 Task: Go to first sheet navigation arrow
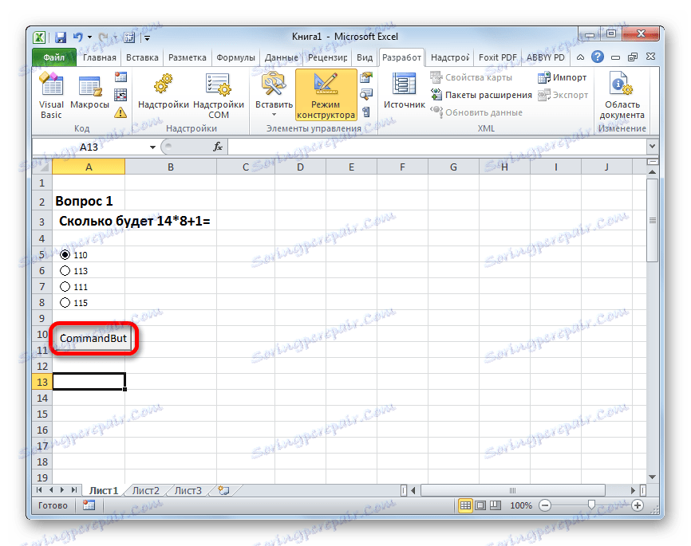(x=39, y=490)
